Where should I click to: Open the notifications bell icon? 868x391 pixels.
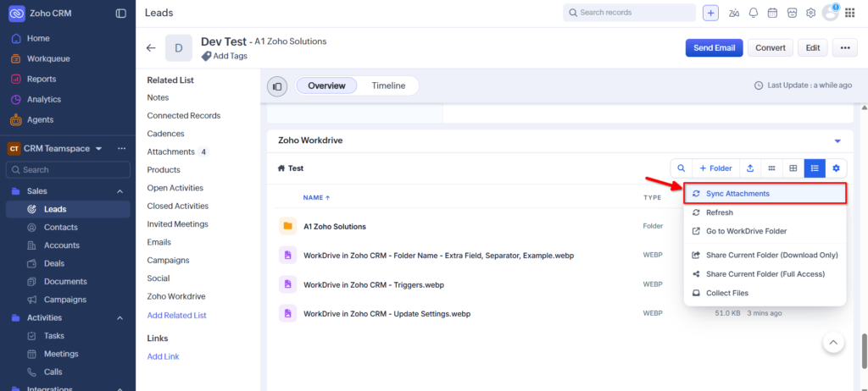tap(753, 13)
